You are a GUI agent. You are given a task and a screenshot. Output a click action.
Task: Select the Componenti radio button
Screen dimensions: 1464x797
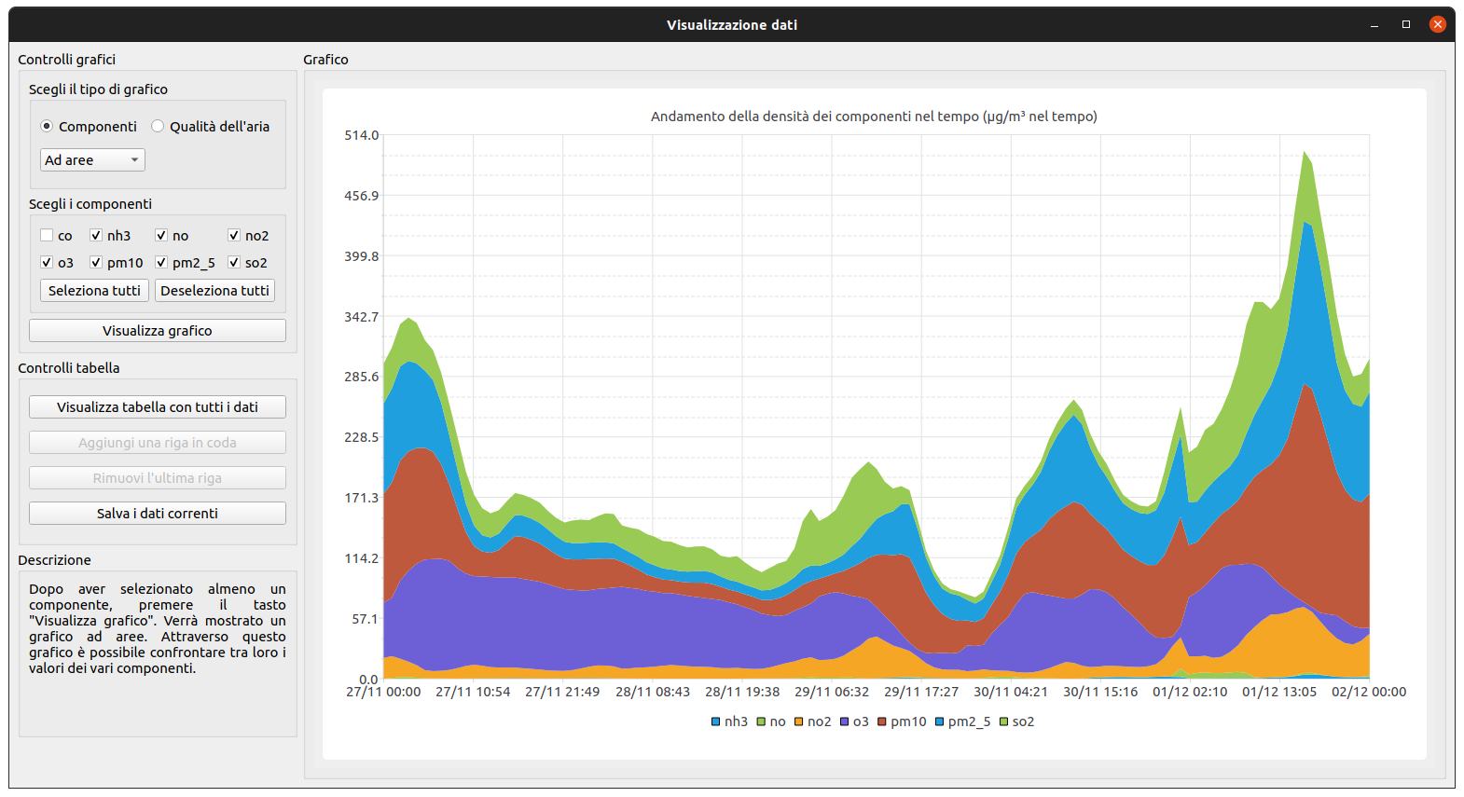pos(47,126)
